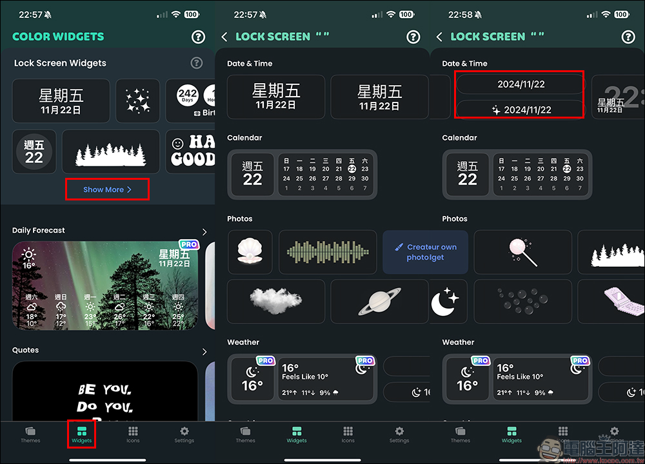Screen dimensions: 645x464
Task: Open Themes tab in middle screen
Action: pyautogui.click(x=246, y=435)
